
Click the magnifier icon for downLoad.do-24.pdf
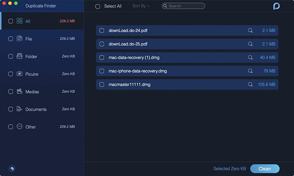[x=250, y=30]
